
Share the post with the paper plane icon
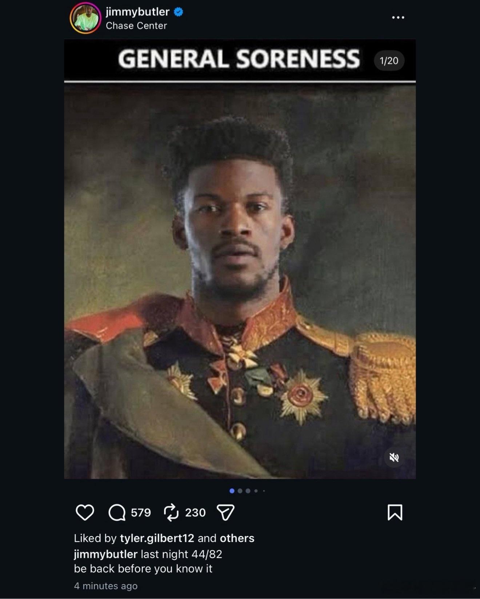225,512
